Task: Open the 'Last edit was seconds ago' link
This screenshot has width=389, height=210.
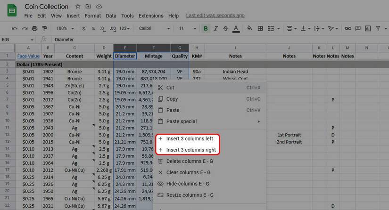Action: [215, 16]
